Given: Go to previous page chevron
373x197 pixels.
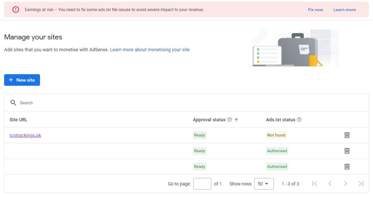Looking at the screenshot, I should pos(330,184).
